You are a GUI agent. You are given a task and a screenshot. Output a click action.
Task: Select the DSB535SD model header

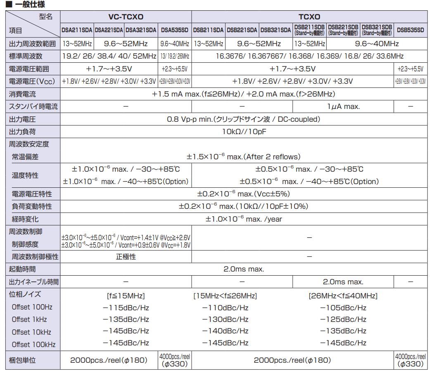point(410,30)
